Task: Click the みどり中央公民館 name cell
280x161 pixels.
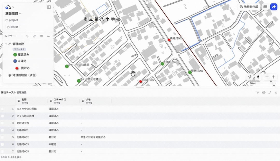Action: [31, 109]
